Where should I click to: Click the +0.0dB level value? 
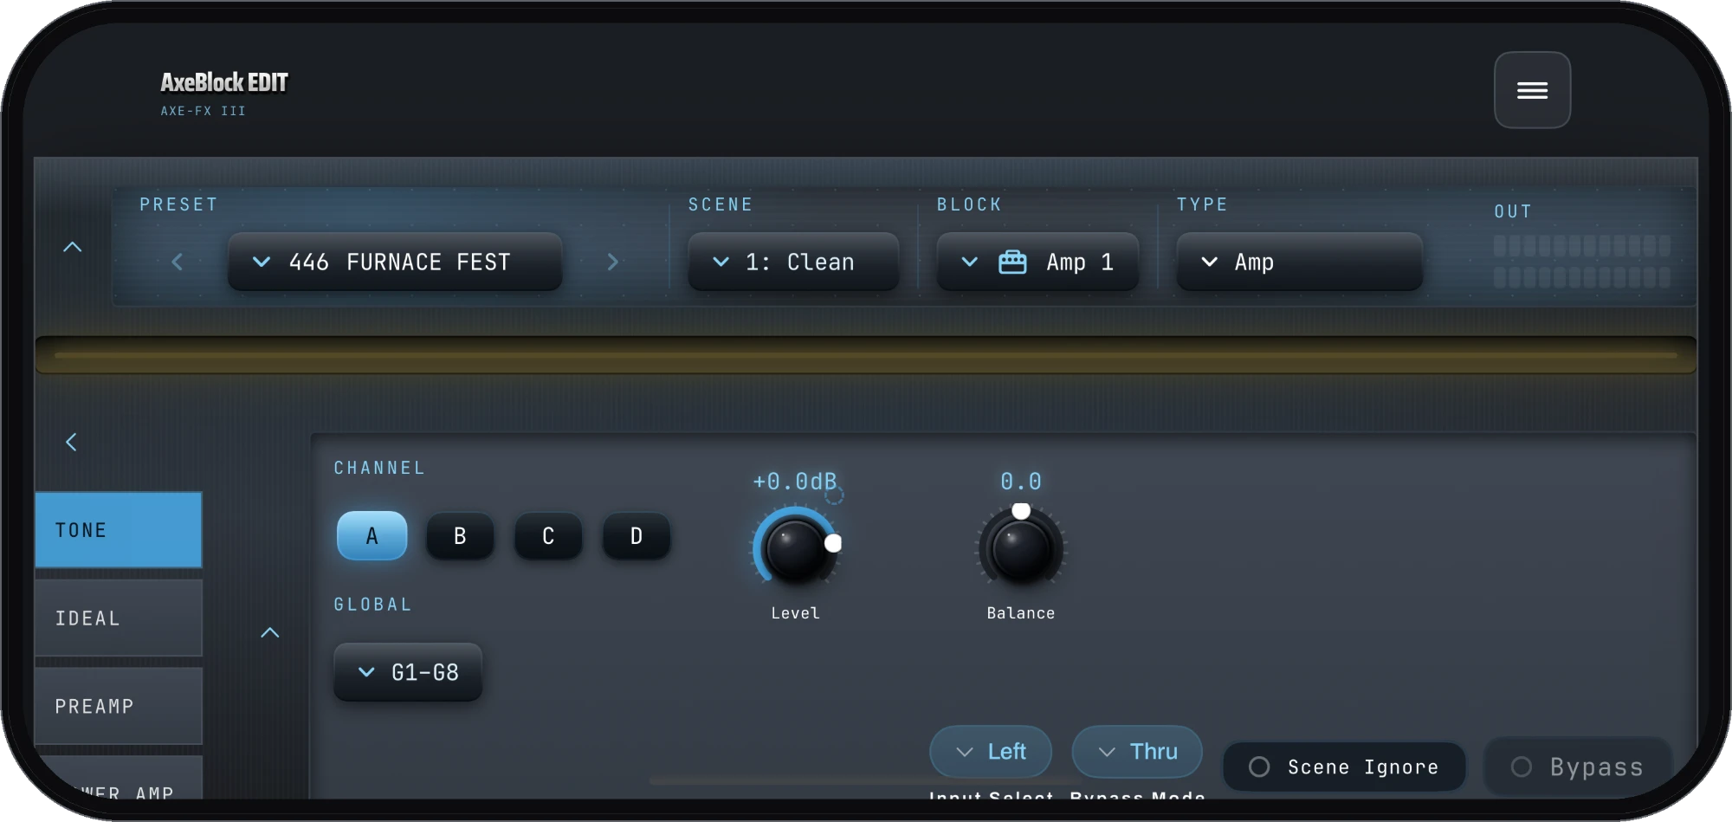795,482
